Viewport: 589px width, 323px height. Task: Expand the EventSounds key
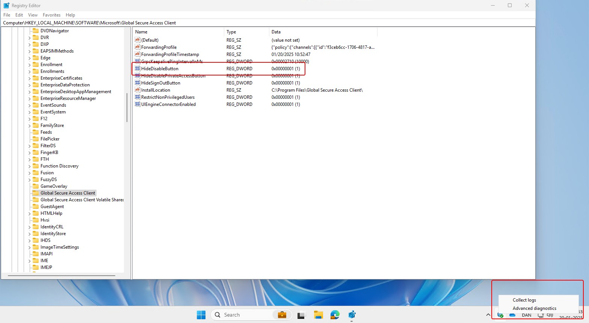[x=30, y=105]
